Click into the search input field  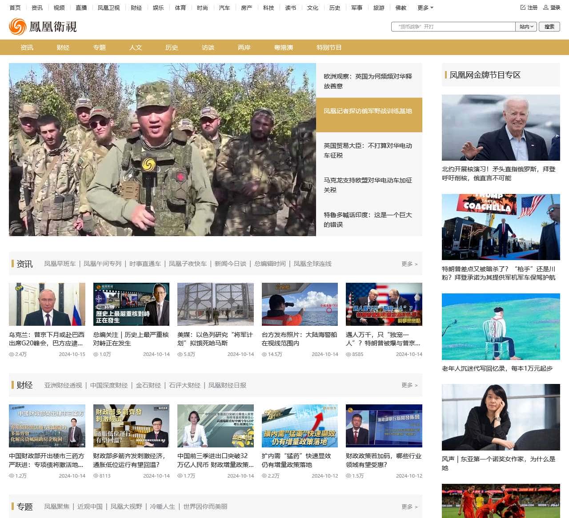[453, 27]
